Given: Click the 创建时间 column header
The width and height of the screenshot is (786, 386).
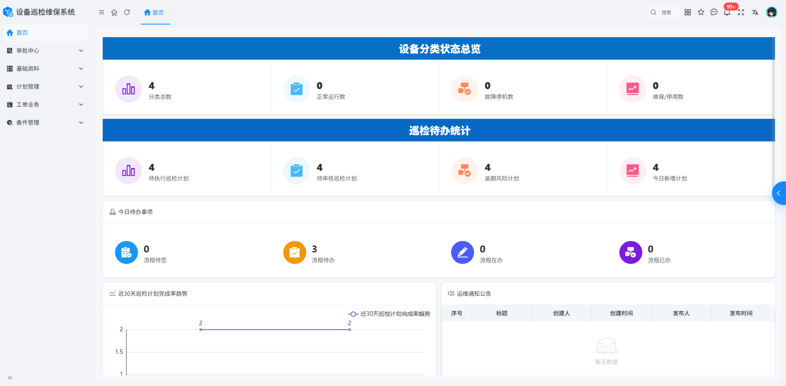Looking at the screenshot, I should [621, 313].
